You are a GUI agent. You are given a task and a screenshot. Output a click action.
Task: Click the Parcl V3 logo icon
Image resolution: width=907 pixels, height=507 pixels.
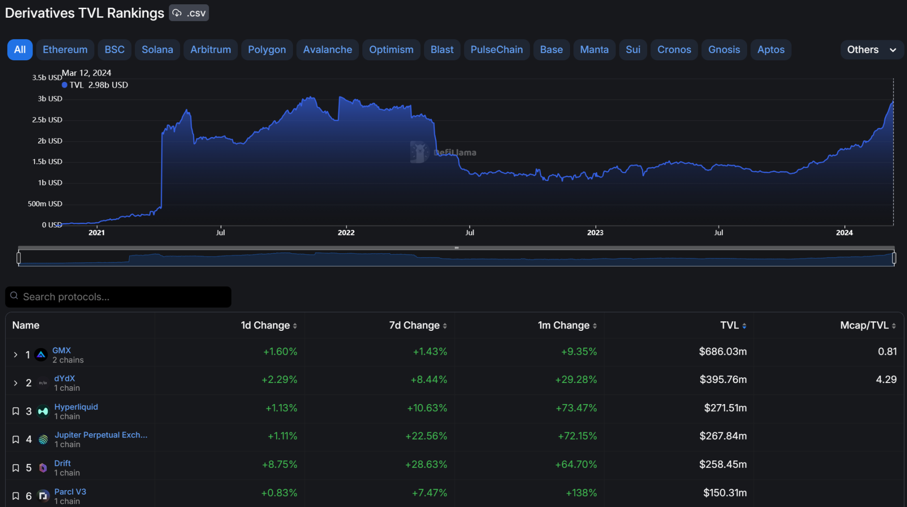pos(43,496)
